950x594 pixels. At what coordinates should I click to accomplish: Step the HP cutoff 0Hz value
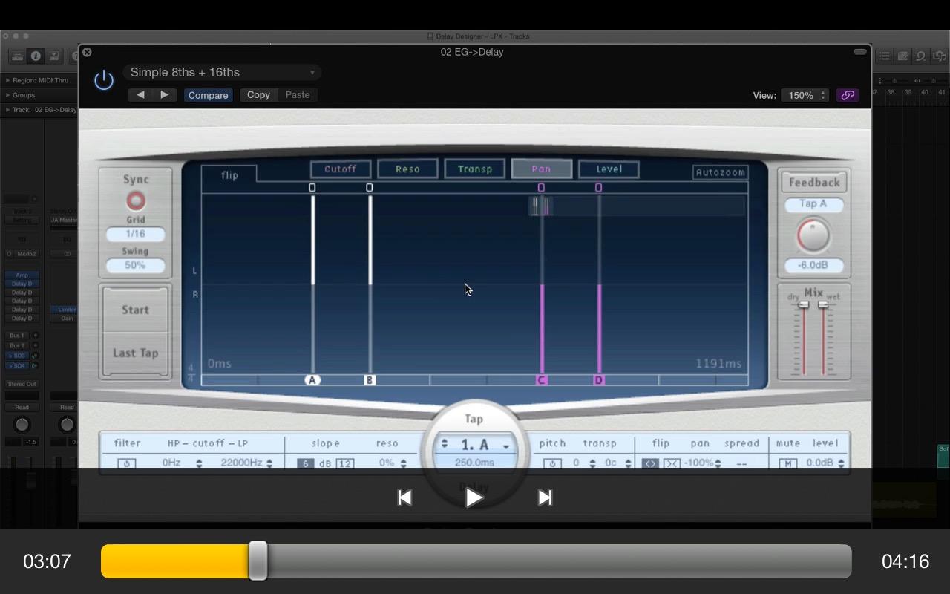click(198, 463)
